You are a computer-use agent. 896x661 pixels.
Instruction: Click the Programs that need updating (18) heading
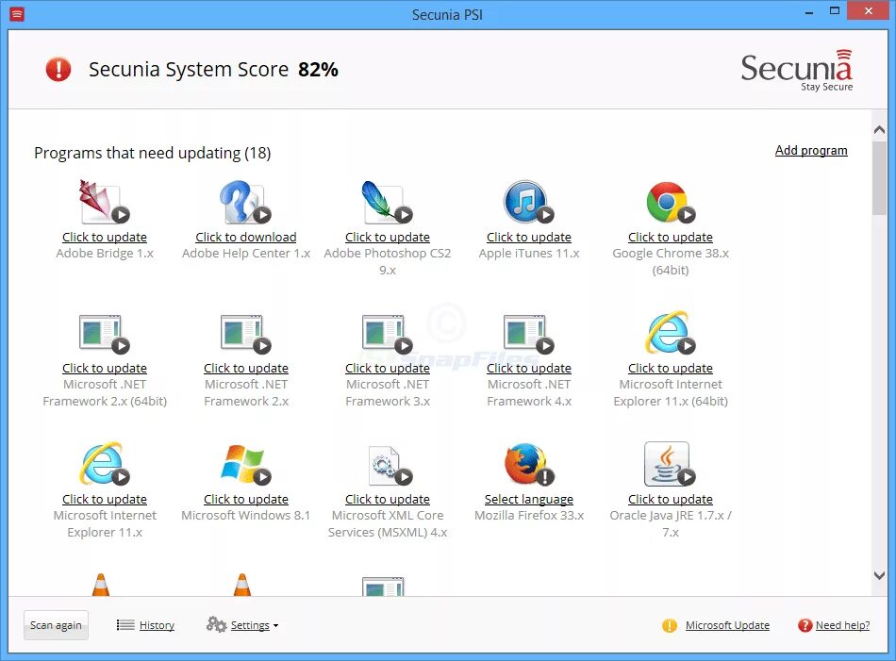[x=153, y=153]
